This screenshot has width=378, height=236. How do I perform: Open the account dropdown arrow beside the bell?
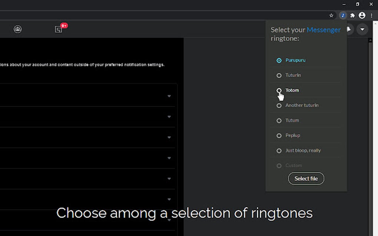[362, 29]
